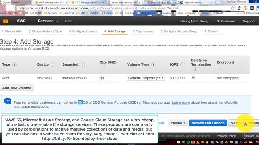Click the white C tray icon

(178, 142)
